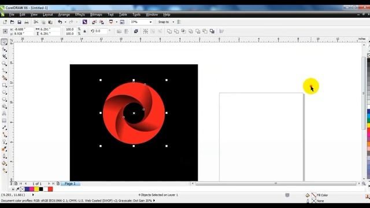Open the Snap to dropdown
The image size is (370, 208).
coord(173,22)
